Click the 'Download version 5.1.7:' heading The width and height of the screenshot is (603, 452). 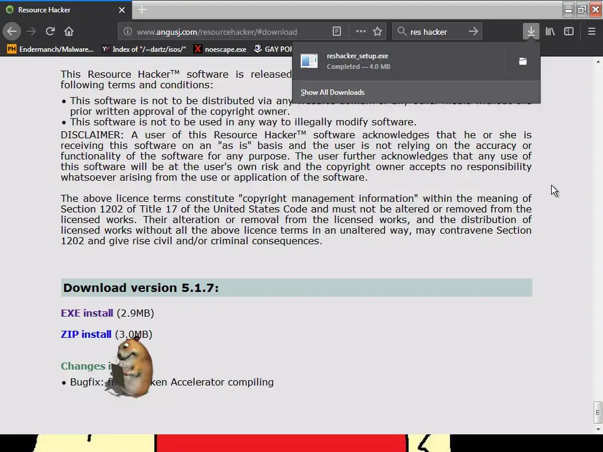141,287
